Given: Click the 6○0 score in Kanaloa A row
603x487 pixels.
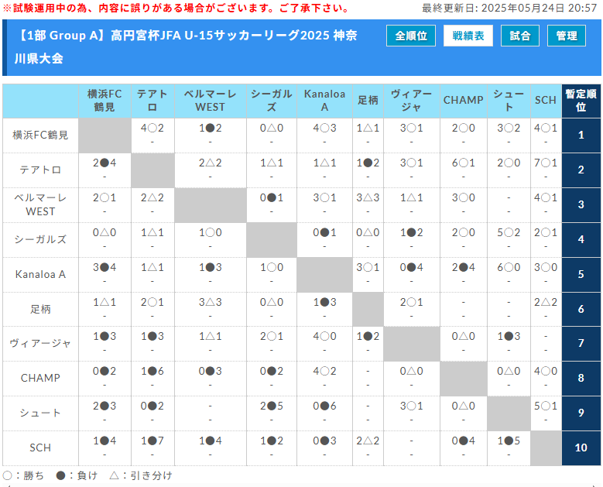Looking at the screenshot, I should tap(508, 267).
